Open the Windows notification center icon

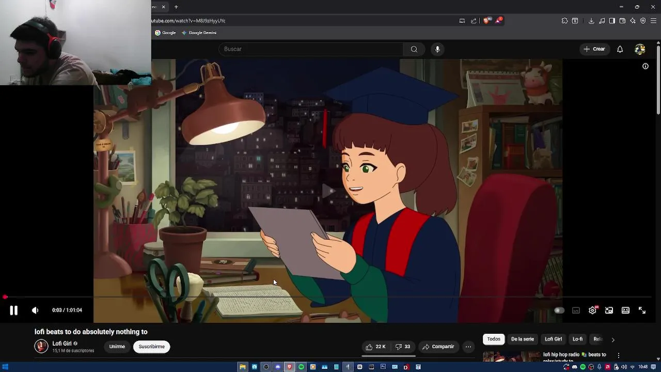[653, 367]
